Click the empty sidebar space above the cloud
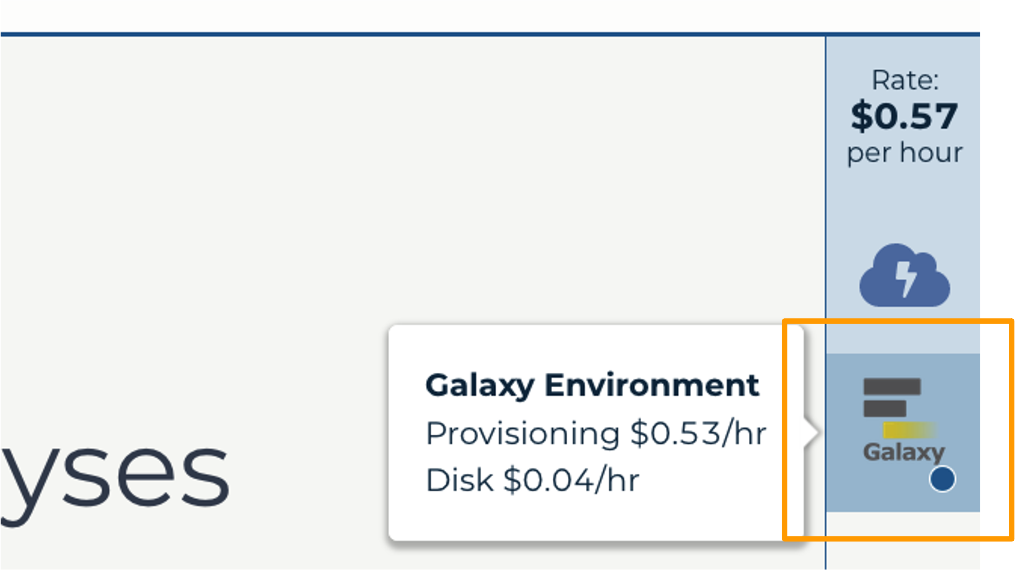 [903, 205]
